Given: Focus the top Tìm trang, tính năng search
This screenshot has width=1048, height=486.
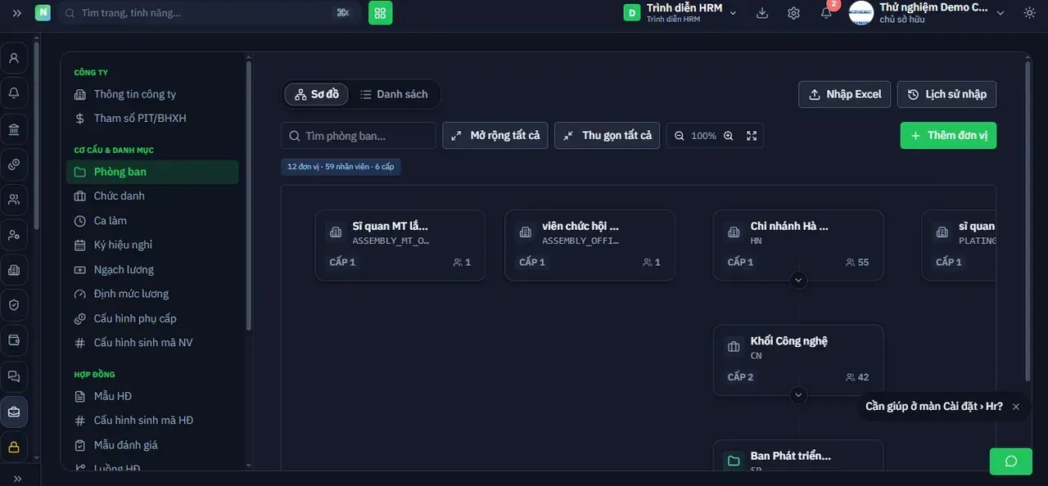Looking at the screenshot, I should (x=210, y=13).
